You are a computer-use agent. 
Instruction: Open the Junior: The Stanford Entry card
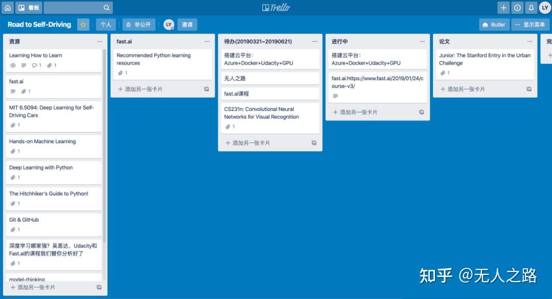click(485, 64)
